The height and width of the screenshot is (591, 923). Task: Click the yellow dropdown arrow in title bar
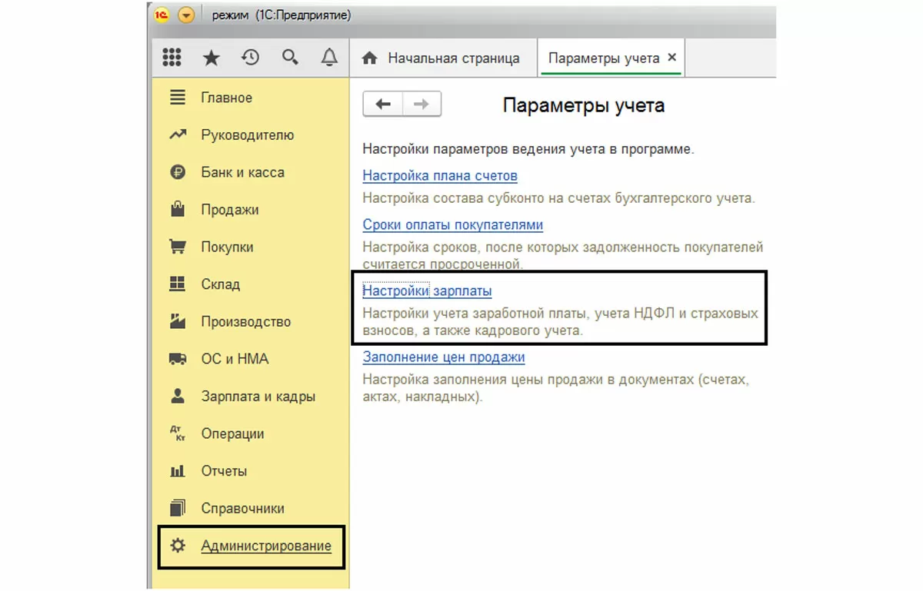186,15
